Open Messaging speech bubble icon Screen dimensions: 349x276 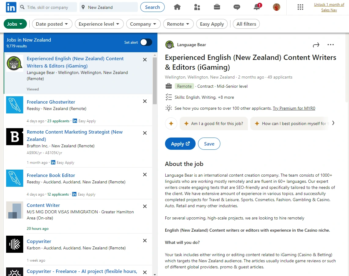pos(237,7)
